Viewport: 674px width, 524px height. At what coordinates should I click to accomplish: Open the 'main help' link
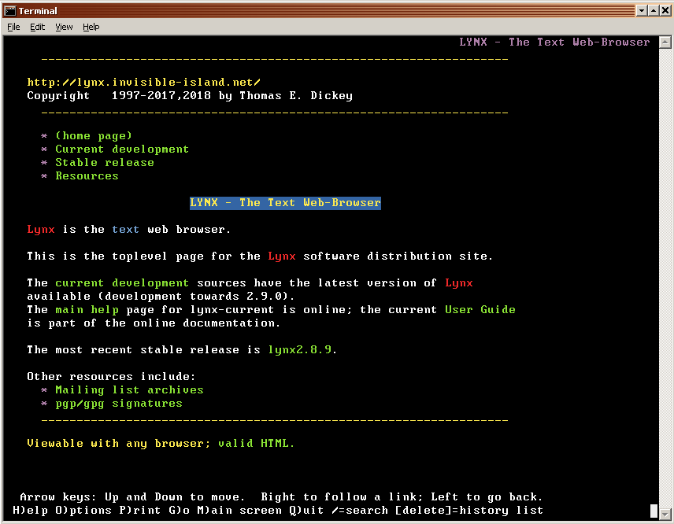(x=87, y=310)
